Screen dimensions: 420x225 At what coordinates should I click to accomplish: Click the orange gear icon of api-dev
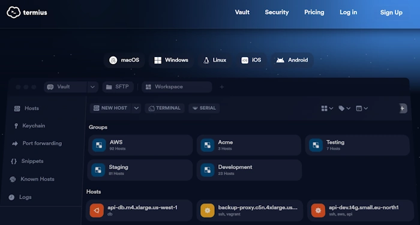[318, 211]
